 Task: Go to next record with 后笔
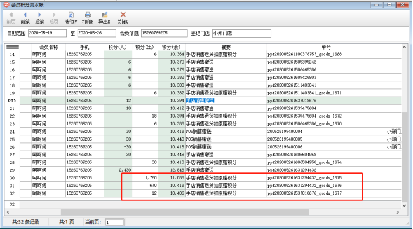click(x=39, y=18)
